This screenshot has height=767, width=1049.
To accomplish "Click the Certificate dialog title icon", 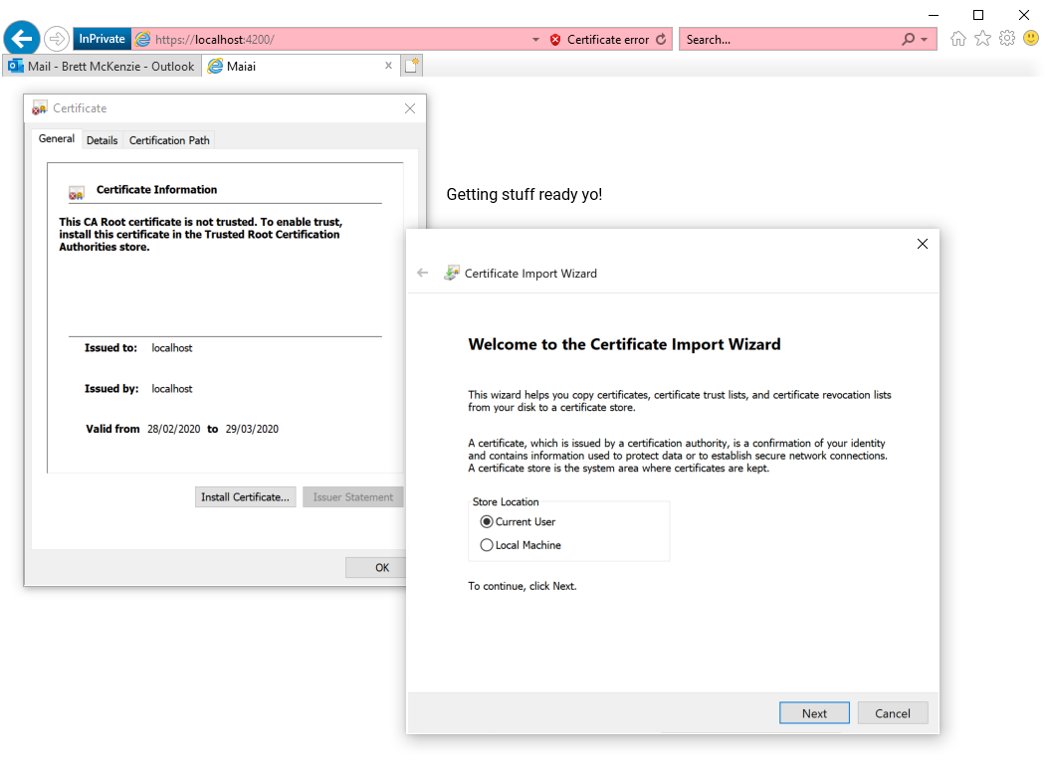I will pos(40,108).
